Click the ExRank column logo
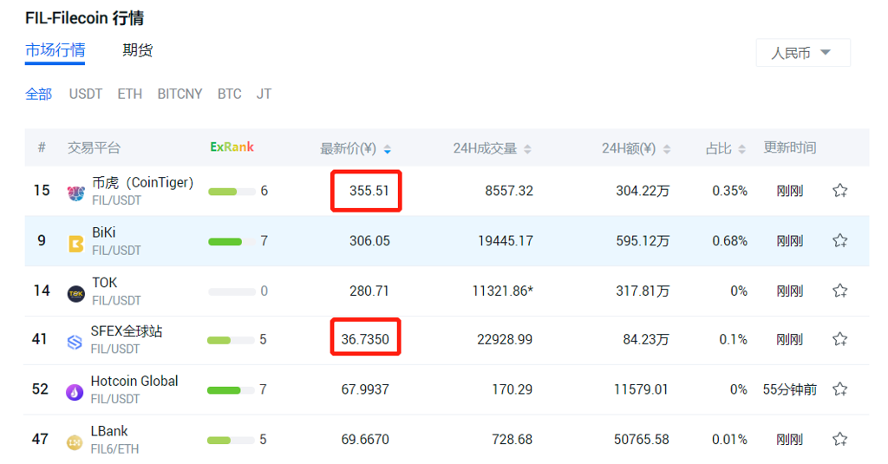 click(232, 147)
